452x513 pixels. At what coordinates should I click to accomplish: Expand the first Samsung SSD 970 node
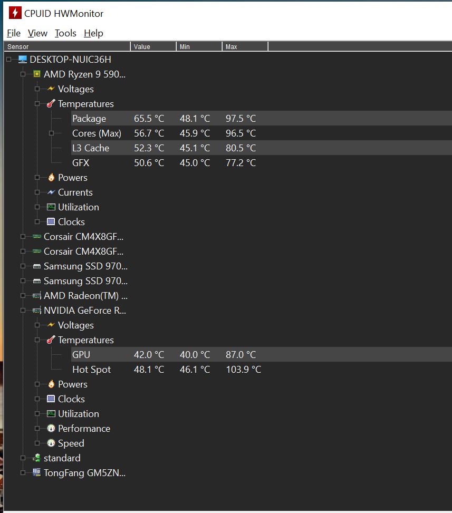tap(23, 266)
